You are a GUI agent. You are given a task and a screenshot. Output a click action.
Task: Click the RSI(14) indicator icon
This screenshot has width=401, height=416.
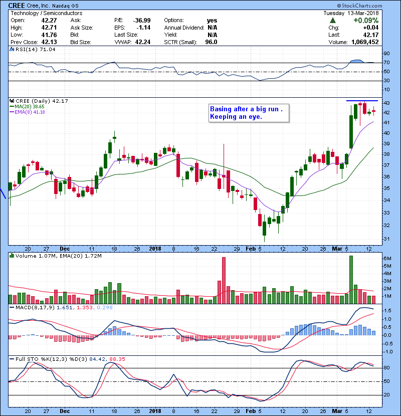[x=12, y=49]
